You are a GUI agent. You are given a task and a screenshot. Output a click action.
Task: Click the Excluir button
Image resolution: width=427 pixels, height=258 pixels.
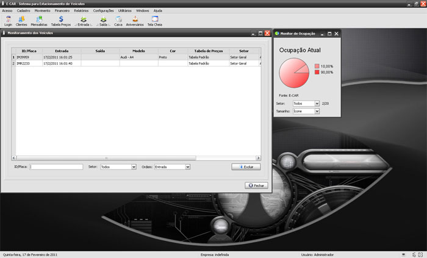(246, 167)
